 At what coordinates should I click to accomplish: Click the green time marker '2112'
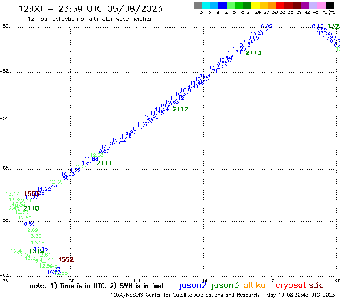181,109
